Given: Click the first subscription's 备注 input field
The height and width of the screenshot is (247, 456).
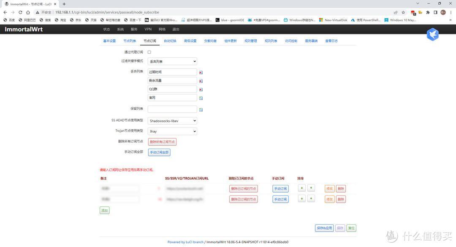Looking at the screenshot, I should tap(119, 188).
